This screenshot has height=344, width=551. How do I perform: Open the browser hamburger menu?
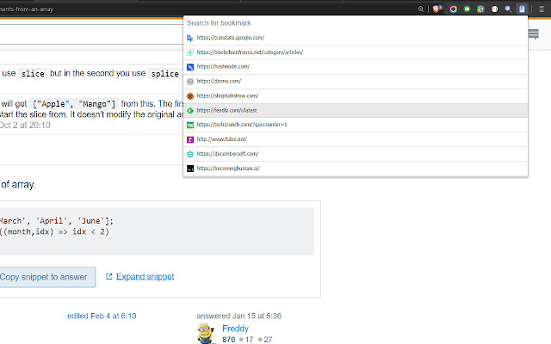click(x=542, y=9)
